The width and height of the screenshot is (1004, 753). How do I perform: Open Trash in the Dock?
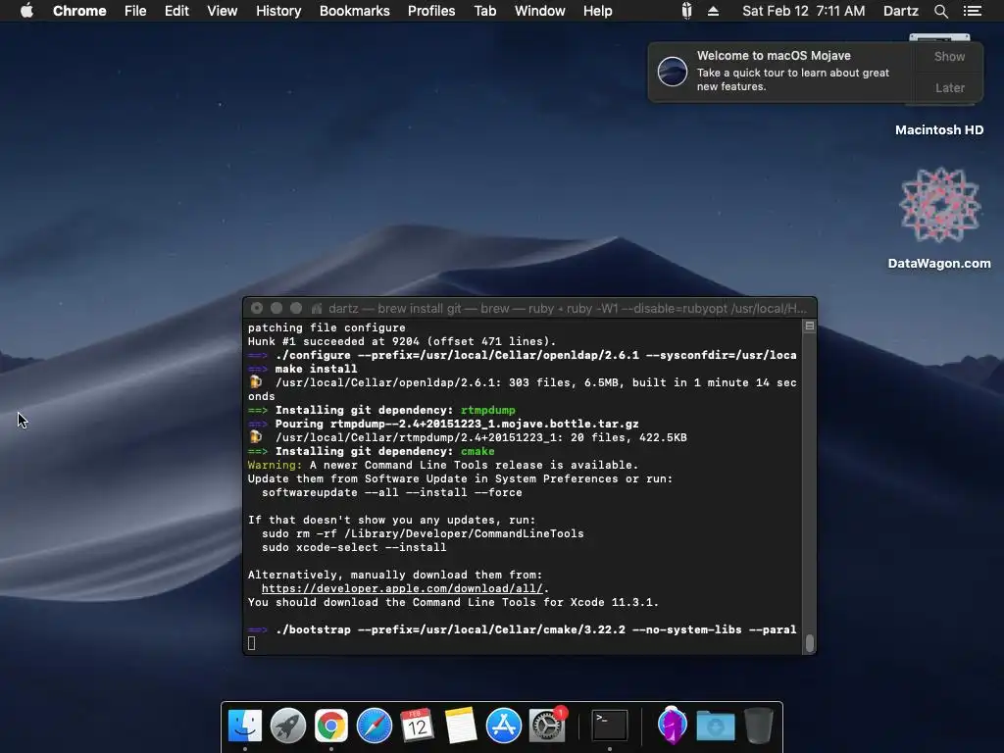[x=759, y=727]
